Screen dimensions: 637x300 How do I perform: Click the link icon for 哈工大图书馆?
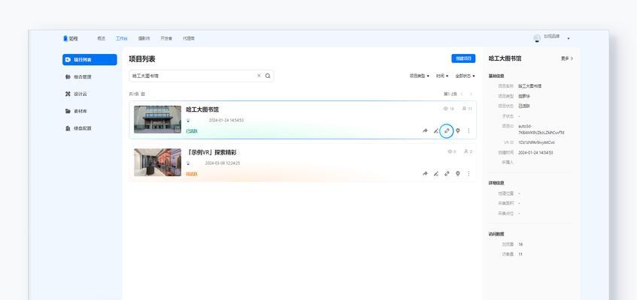click(x=447, y=130)
